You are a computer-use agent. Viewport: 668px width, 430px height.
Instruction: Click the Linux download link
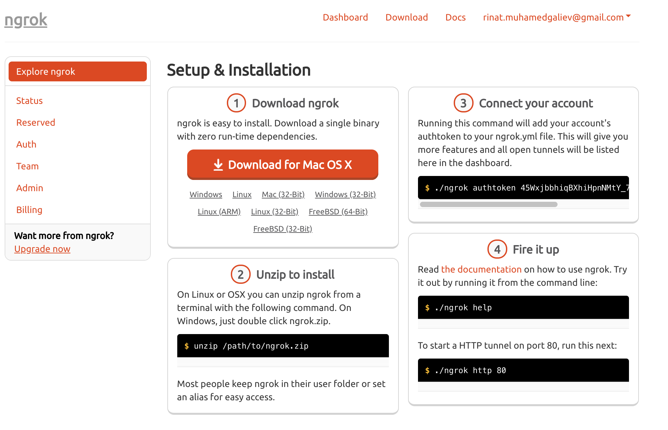tap(242, 194)
